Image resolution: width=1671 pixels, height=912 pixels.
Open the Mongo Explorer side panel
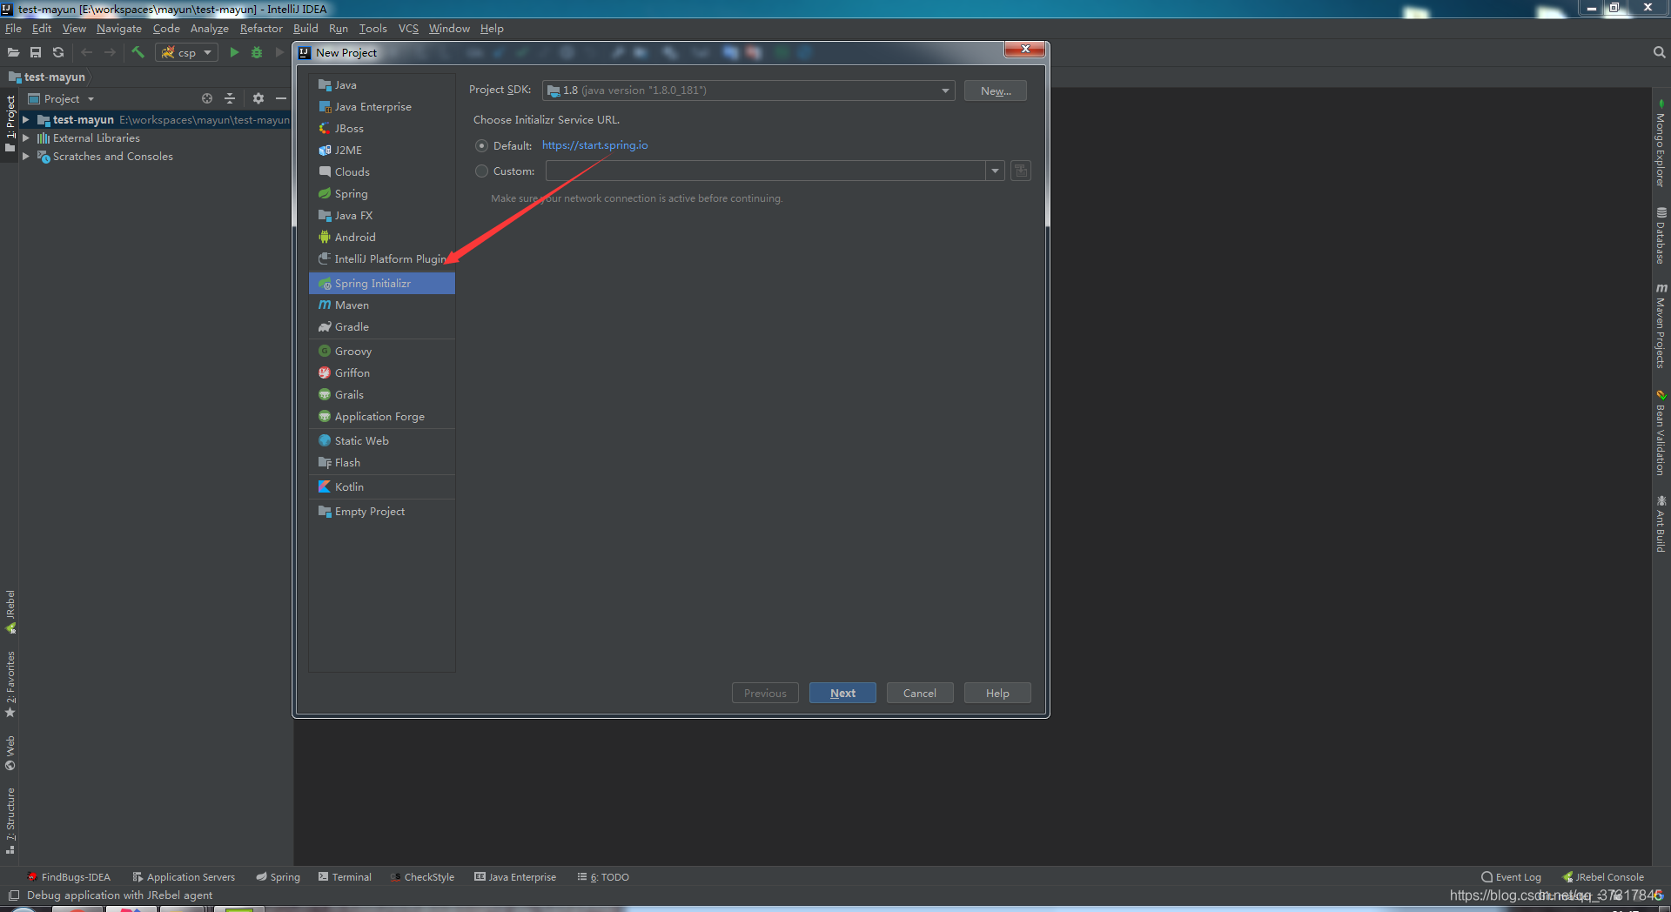1661,144
